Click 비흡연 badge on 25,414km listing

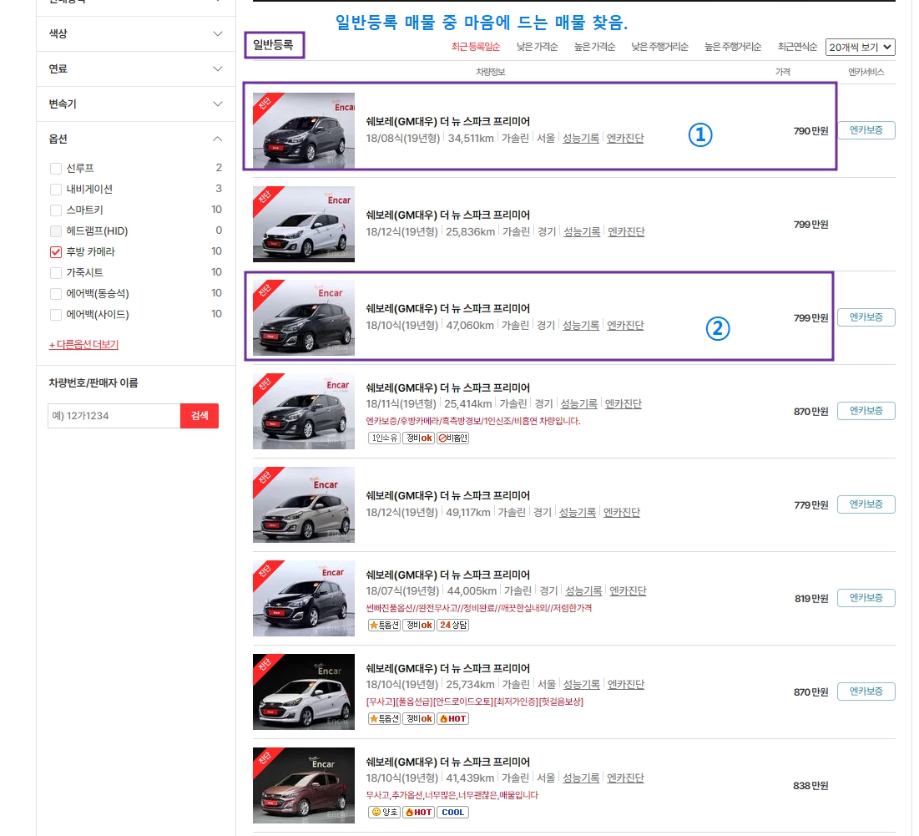453,438
